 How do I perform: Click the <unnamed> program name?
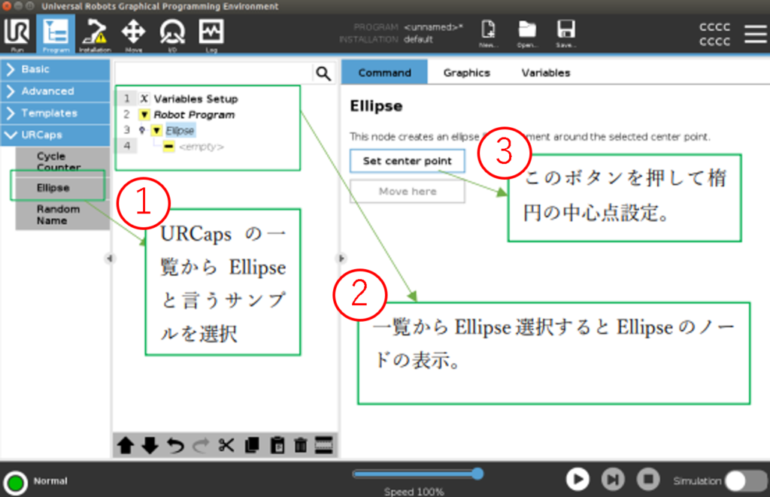[x=433, y=27]
